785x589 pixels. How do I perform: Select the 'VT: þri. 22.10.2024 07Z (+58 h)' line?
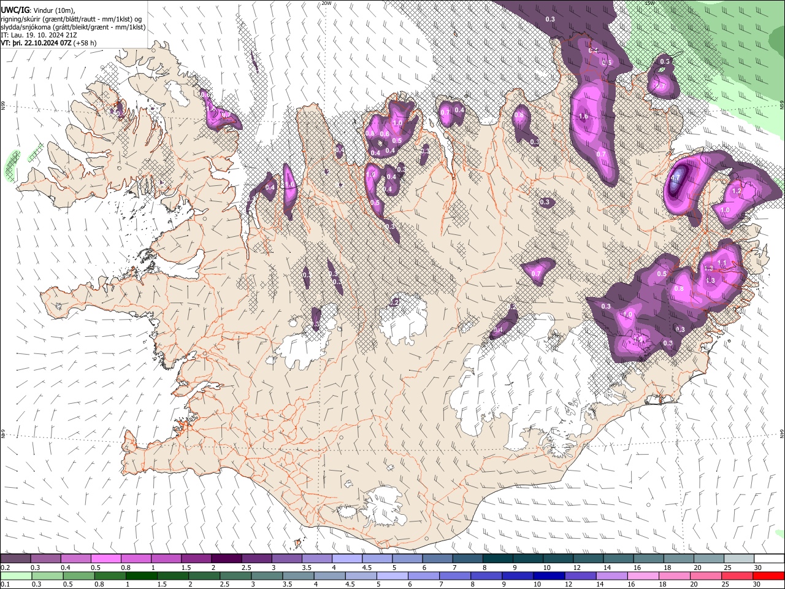[48, 43]
